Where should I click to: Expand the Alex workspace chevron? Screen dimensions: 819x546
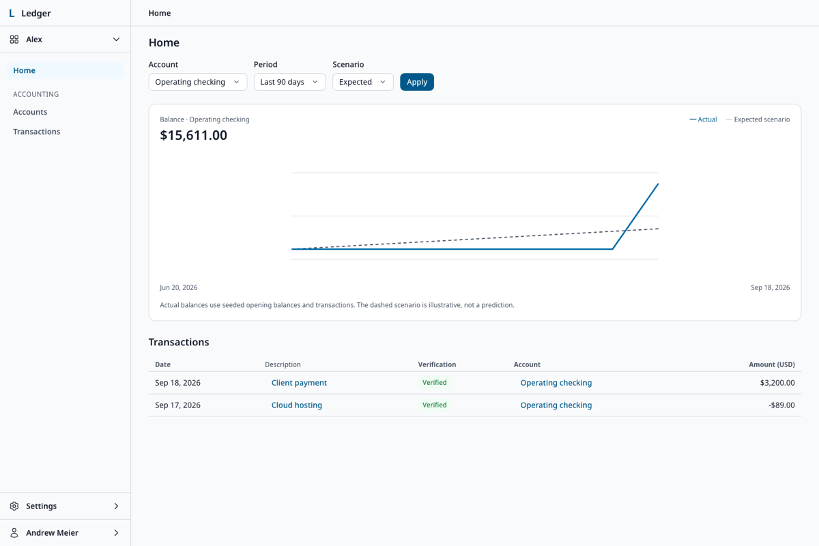pyautogui.click(x=116, y=40)
